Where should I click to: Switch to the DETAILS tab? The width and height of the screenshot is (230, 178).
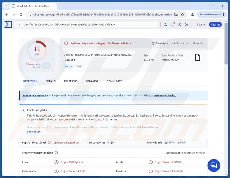point(51,81)
